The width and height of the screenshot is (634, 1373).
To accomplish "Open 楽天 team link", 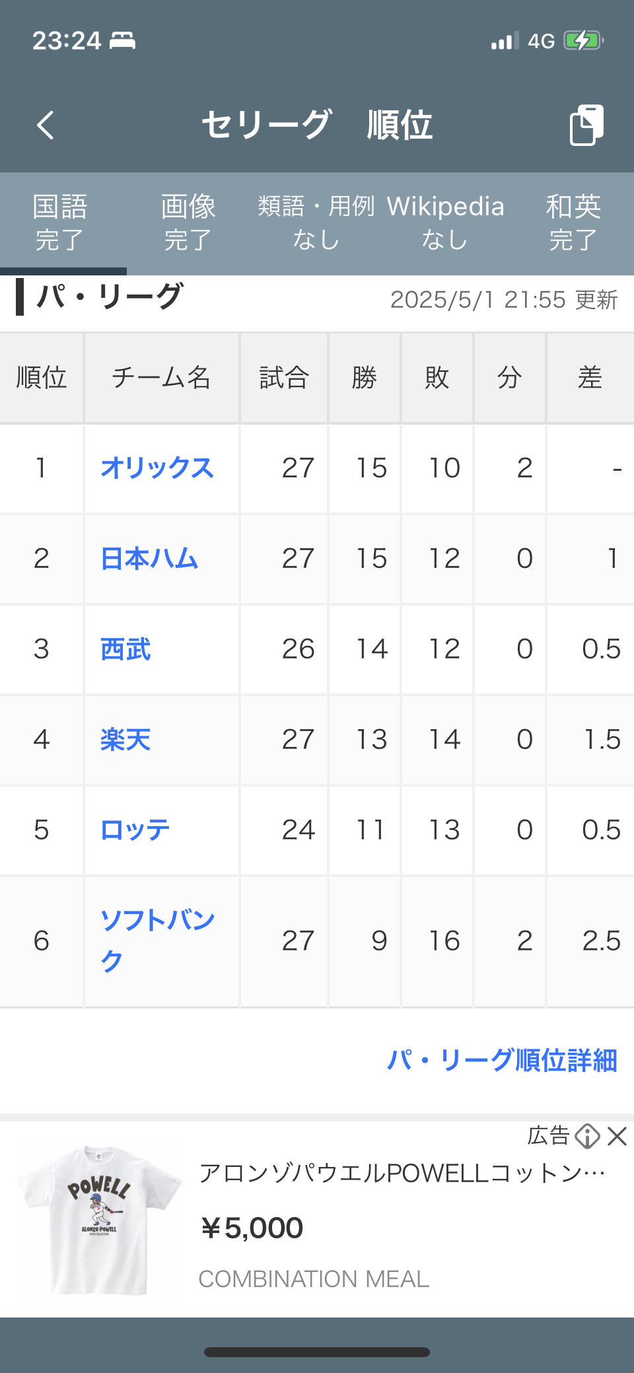I will [125, 740].
